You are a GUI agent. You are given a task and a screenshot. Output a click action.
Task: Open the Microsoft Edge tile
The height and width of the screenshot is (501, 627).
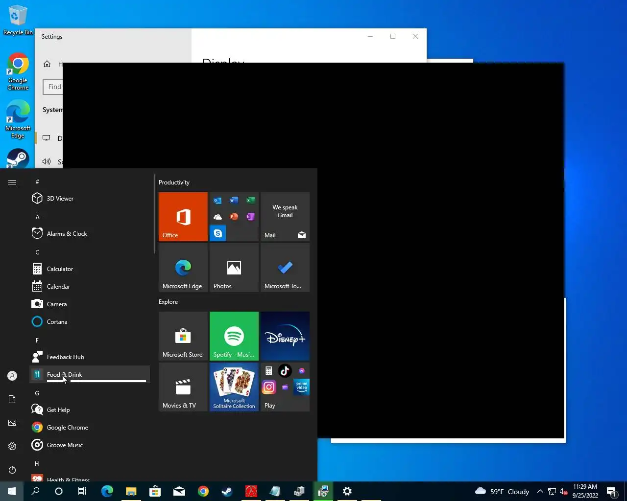tap(183, 268)
